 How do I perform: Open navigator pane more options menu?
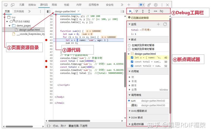(40, 12)
